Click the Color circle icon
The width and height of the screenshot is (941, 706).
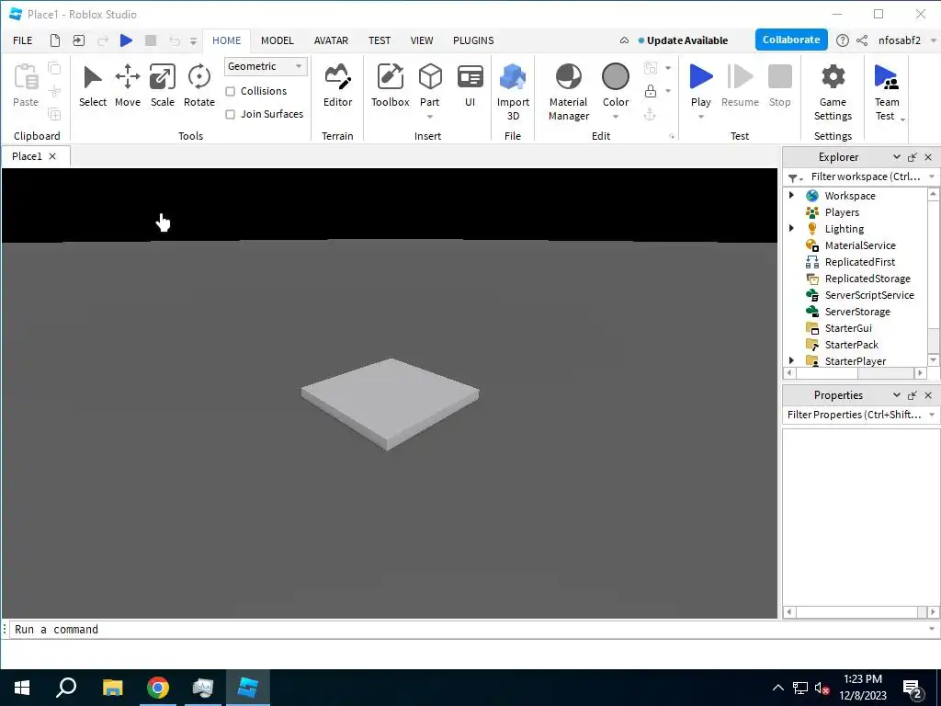tap(615, 77)
